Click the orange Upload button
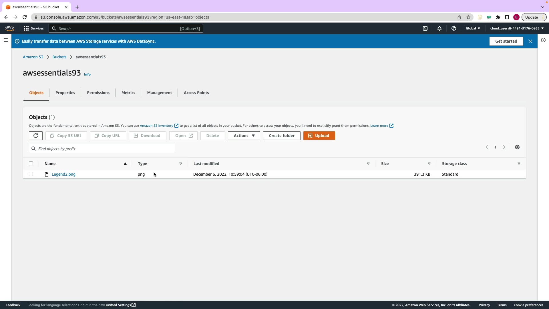549x309 pixels. (x=319, y=136)
